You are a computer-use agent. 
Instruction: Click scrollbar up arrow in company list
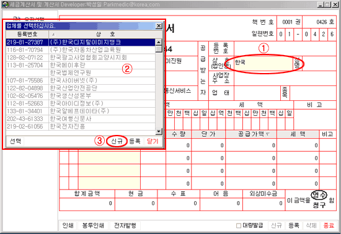(159, 42)
